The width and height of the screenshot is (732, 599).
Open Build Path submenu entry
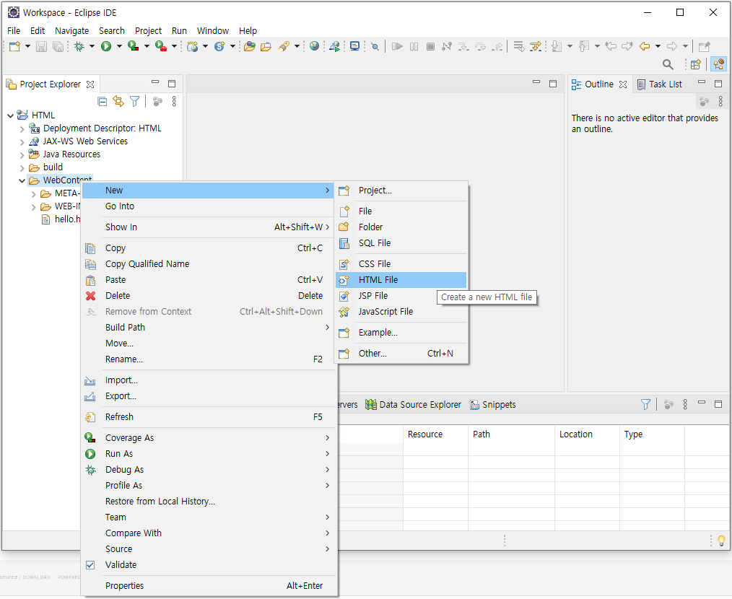pos(209,327)
